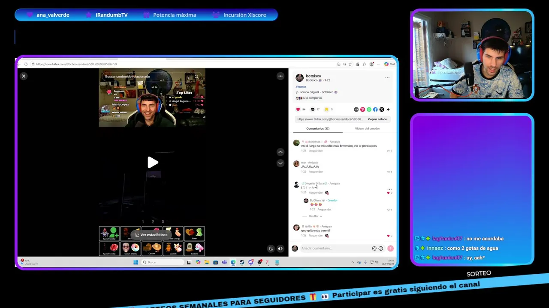The height and width of the screenshot is (308, 549).
Task: Add page to favorites star icon
Action: (x=350, y=64)
